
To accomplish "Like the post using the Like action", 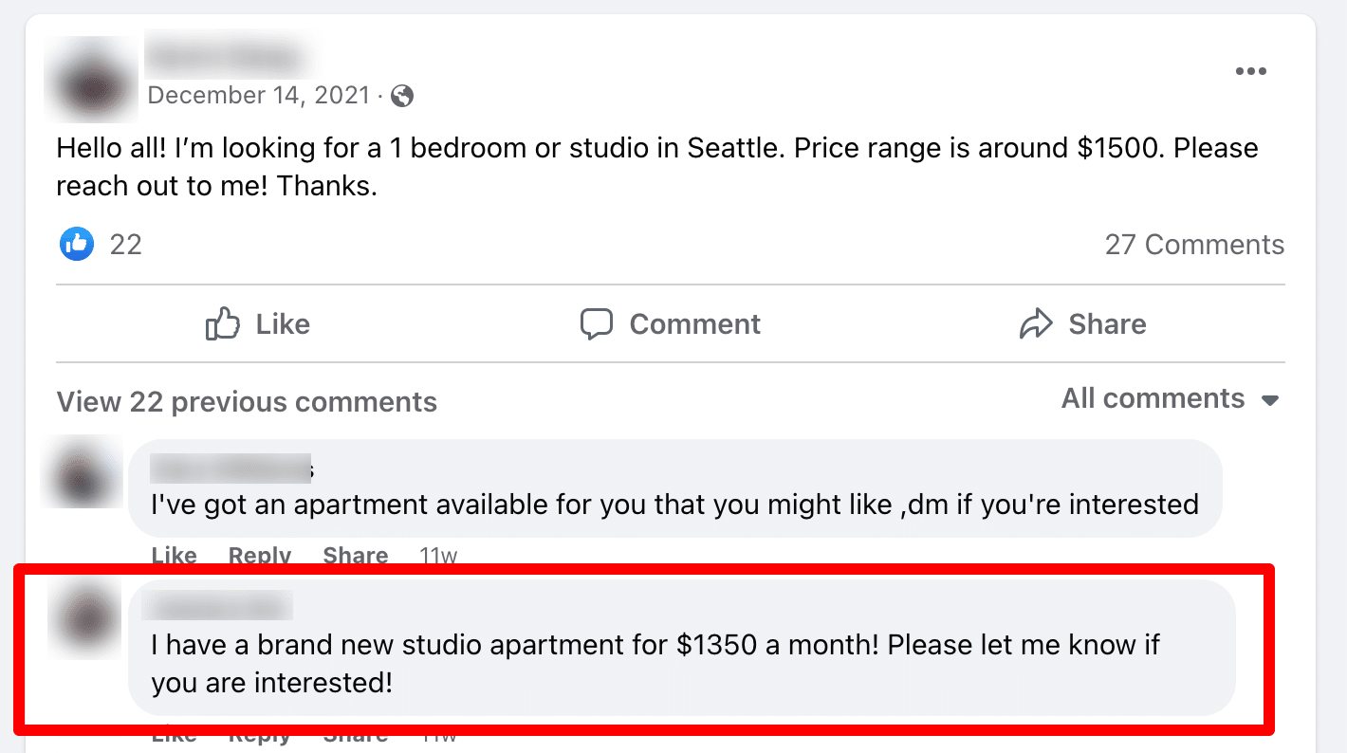I will click(256, 323).
